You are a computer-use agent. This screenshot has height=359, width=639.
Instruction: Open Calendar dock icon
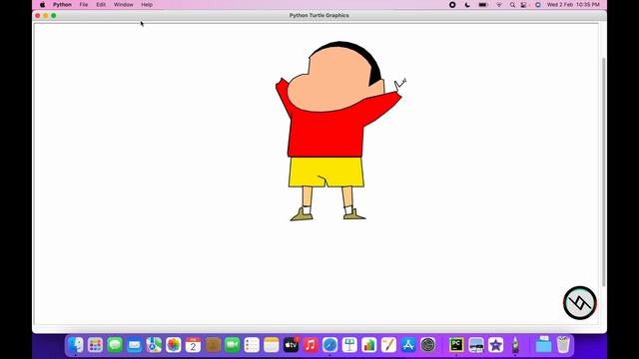coord(193,345)
